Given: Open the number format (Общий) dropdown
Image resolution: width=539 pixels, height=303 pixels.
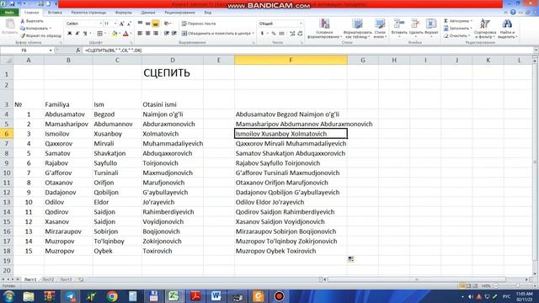Looking at the screenshot, I should coord(301,24).
